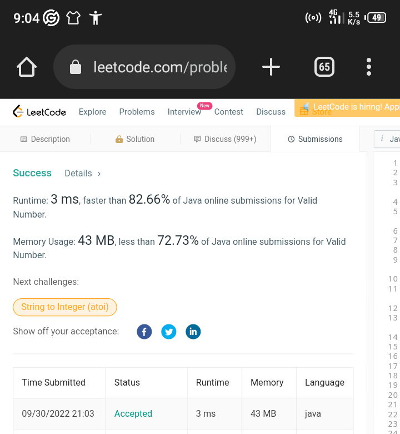This screenshot has width=400, height=434.
Task: Open a new tab with plus icon
Action: point(271,67)
